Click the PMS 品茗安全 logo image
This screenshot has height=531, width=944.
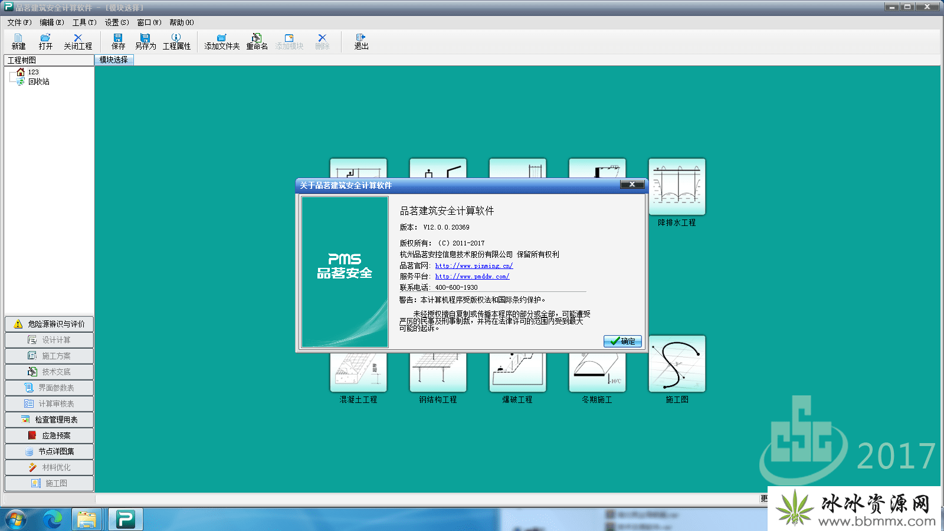pyautogui.click(x=345, y=272)
